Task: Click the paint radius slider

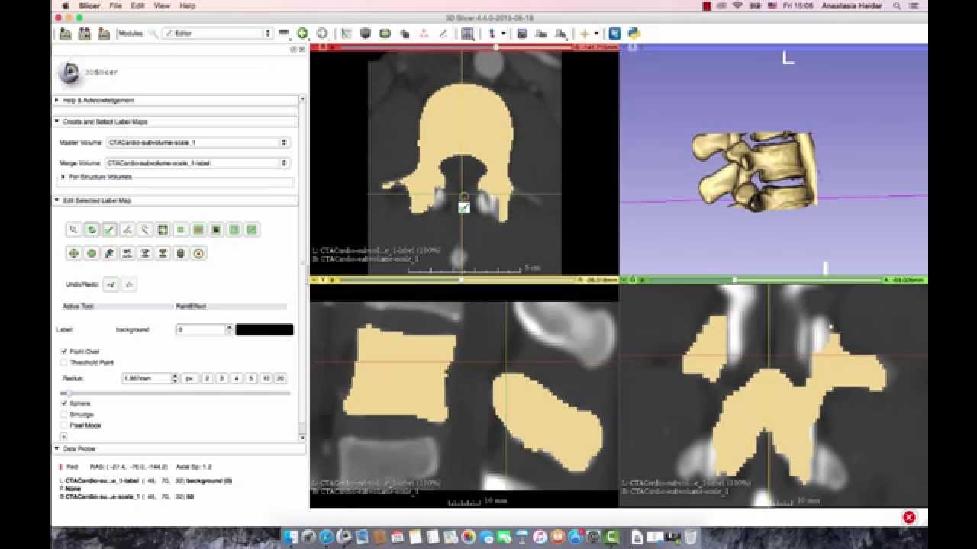Action: 176,393
